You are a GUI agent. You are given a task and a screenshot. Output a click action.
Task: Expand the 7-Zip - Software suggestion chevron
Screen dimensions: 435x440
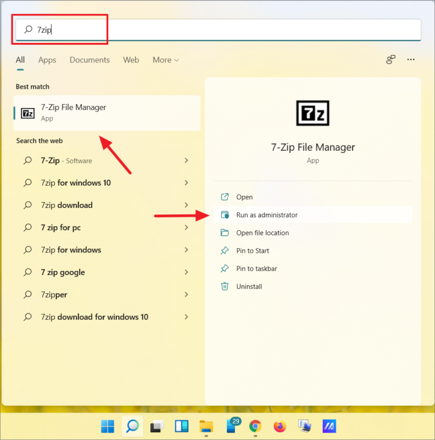pos(186,160)
